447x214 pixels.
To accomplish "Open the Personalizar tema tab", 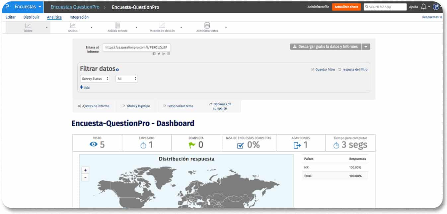I will click(x=178, y=106).
